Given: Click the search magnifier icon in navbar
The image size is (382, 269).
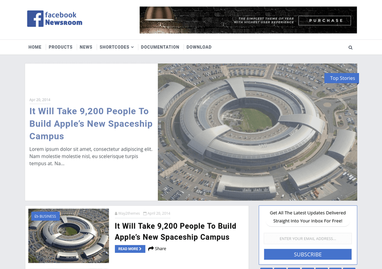Looking at the screenshot, I should pos(350,48).
